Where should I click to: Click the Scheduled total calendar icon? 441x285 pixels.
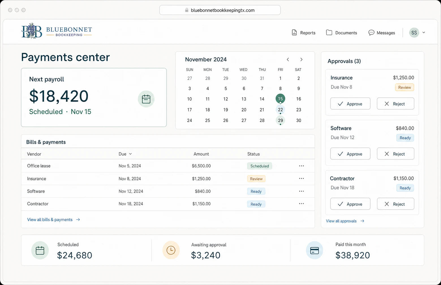pyautogui.click(x=40, y=250)
